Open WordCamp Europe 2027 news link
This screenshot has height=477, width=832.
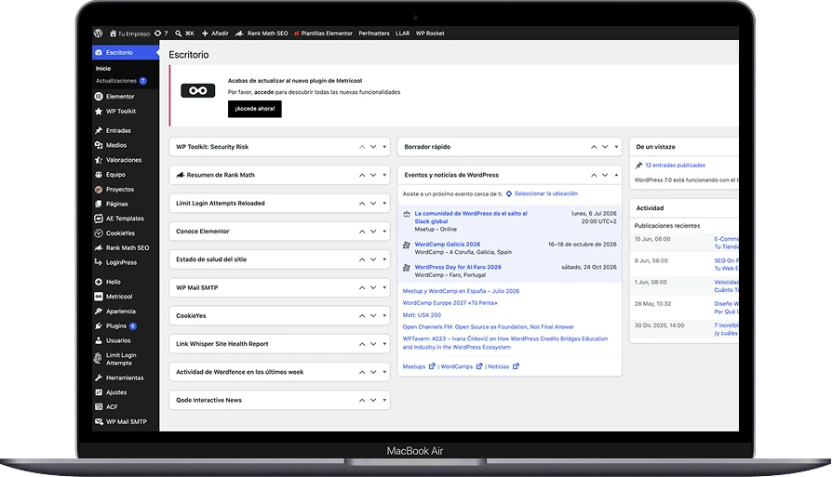pos(450,303)
